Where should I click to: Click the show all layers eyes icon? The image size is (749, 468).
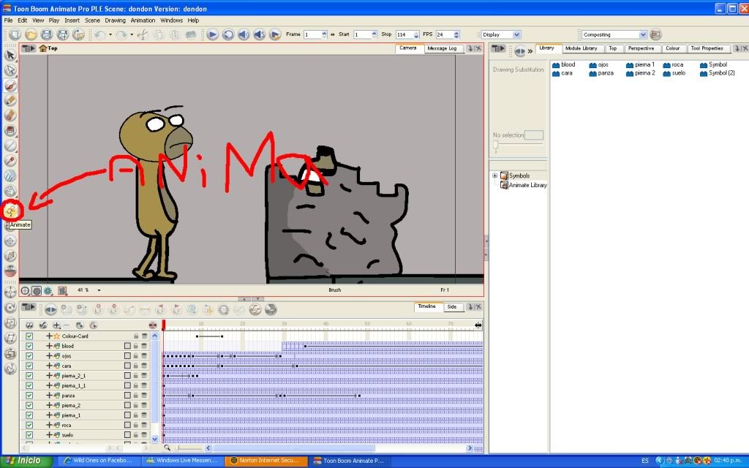pos(29,325)
